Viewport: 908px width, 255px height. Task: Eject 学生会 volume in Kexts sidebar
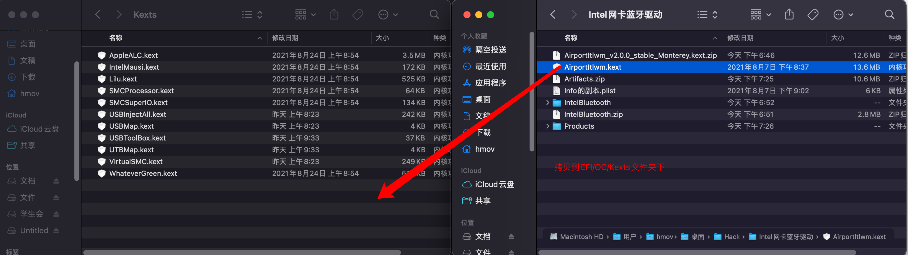click(56, 214)
